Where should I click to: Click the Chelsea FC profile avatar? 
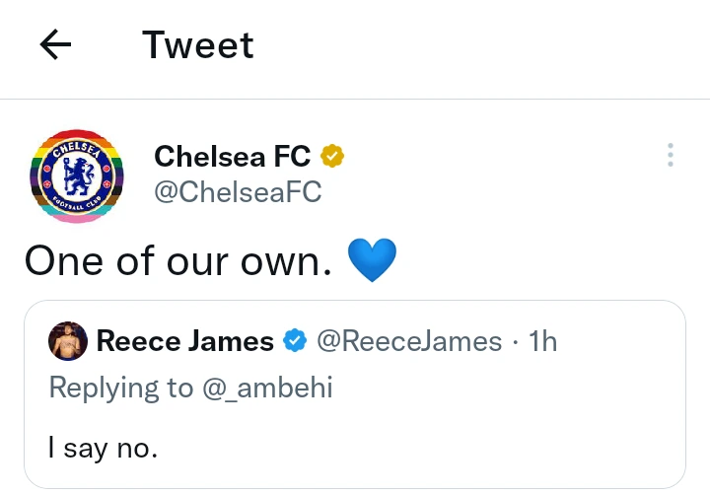click(77, 177)
